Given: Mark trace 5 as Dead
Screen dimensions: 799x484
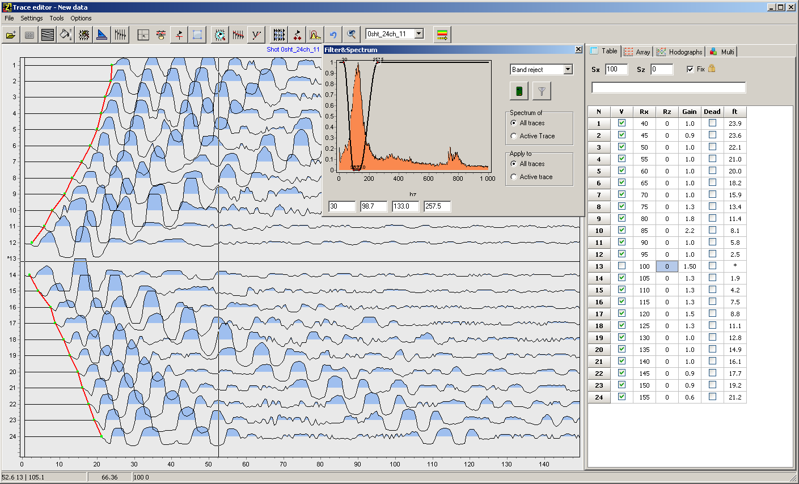Looking at the screenshot, I should click(712, 171).
